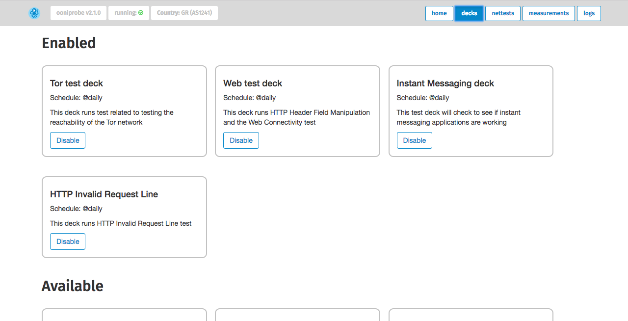This screenshot has height=321, width=628.
Task: Switch to the nettests tab
Action: [502, 13]
